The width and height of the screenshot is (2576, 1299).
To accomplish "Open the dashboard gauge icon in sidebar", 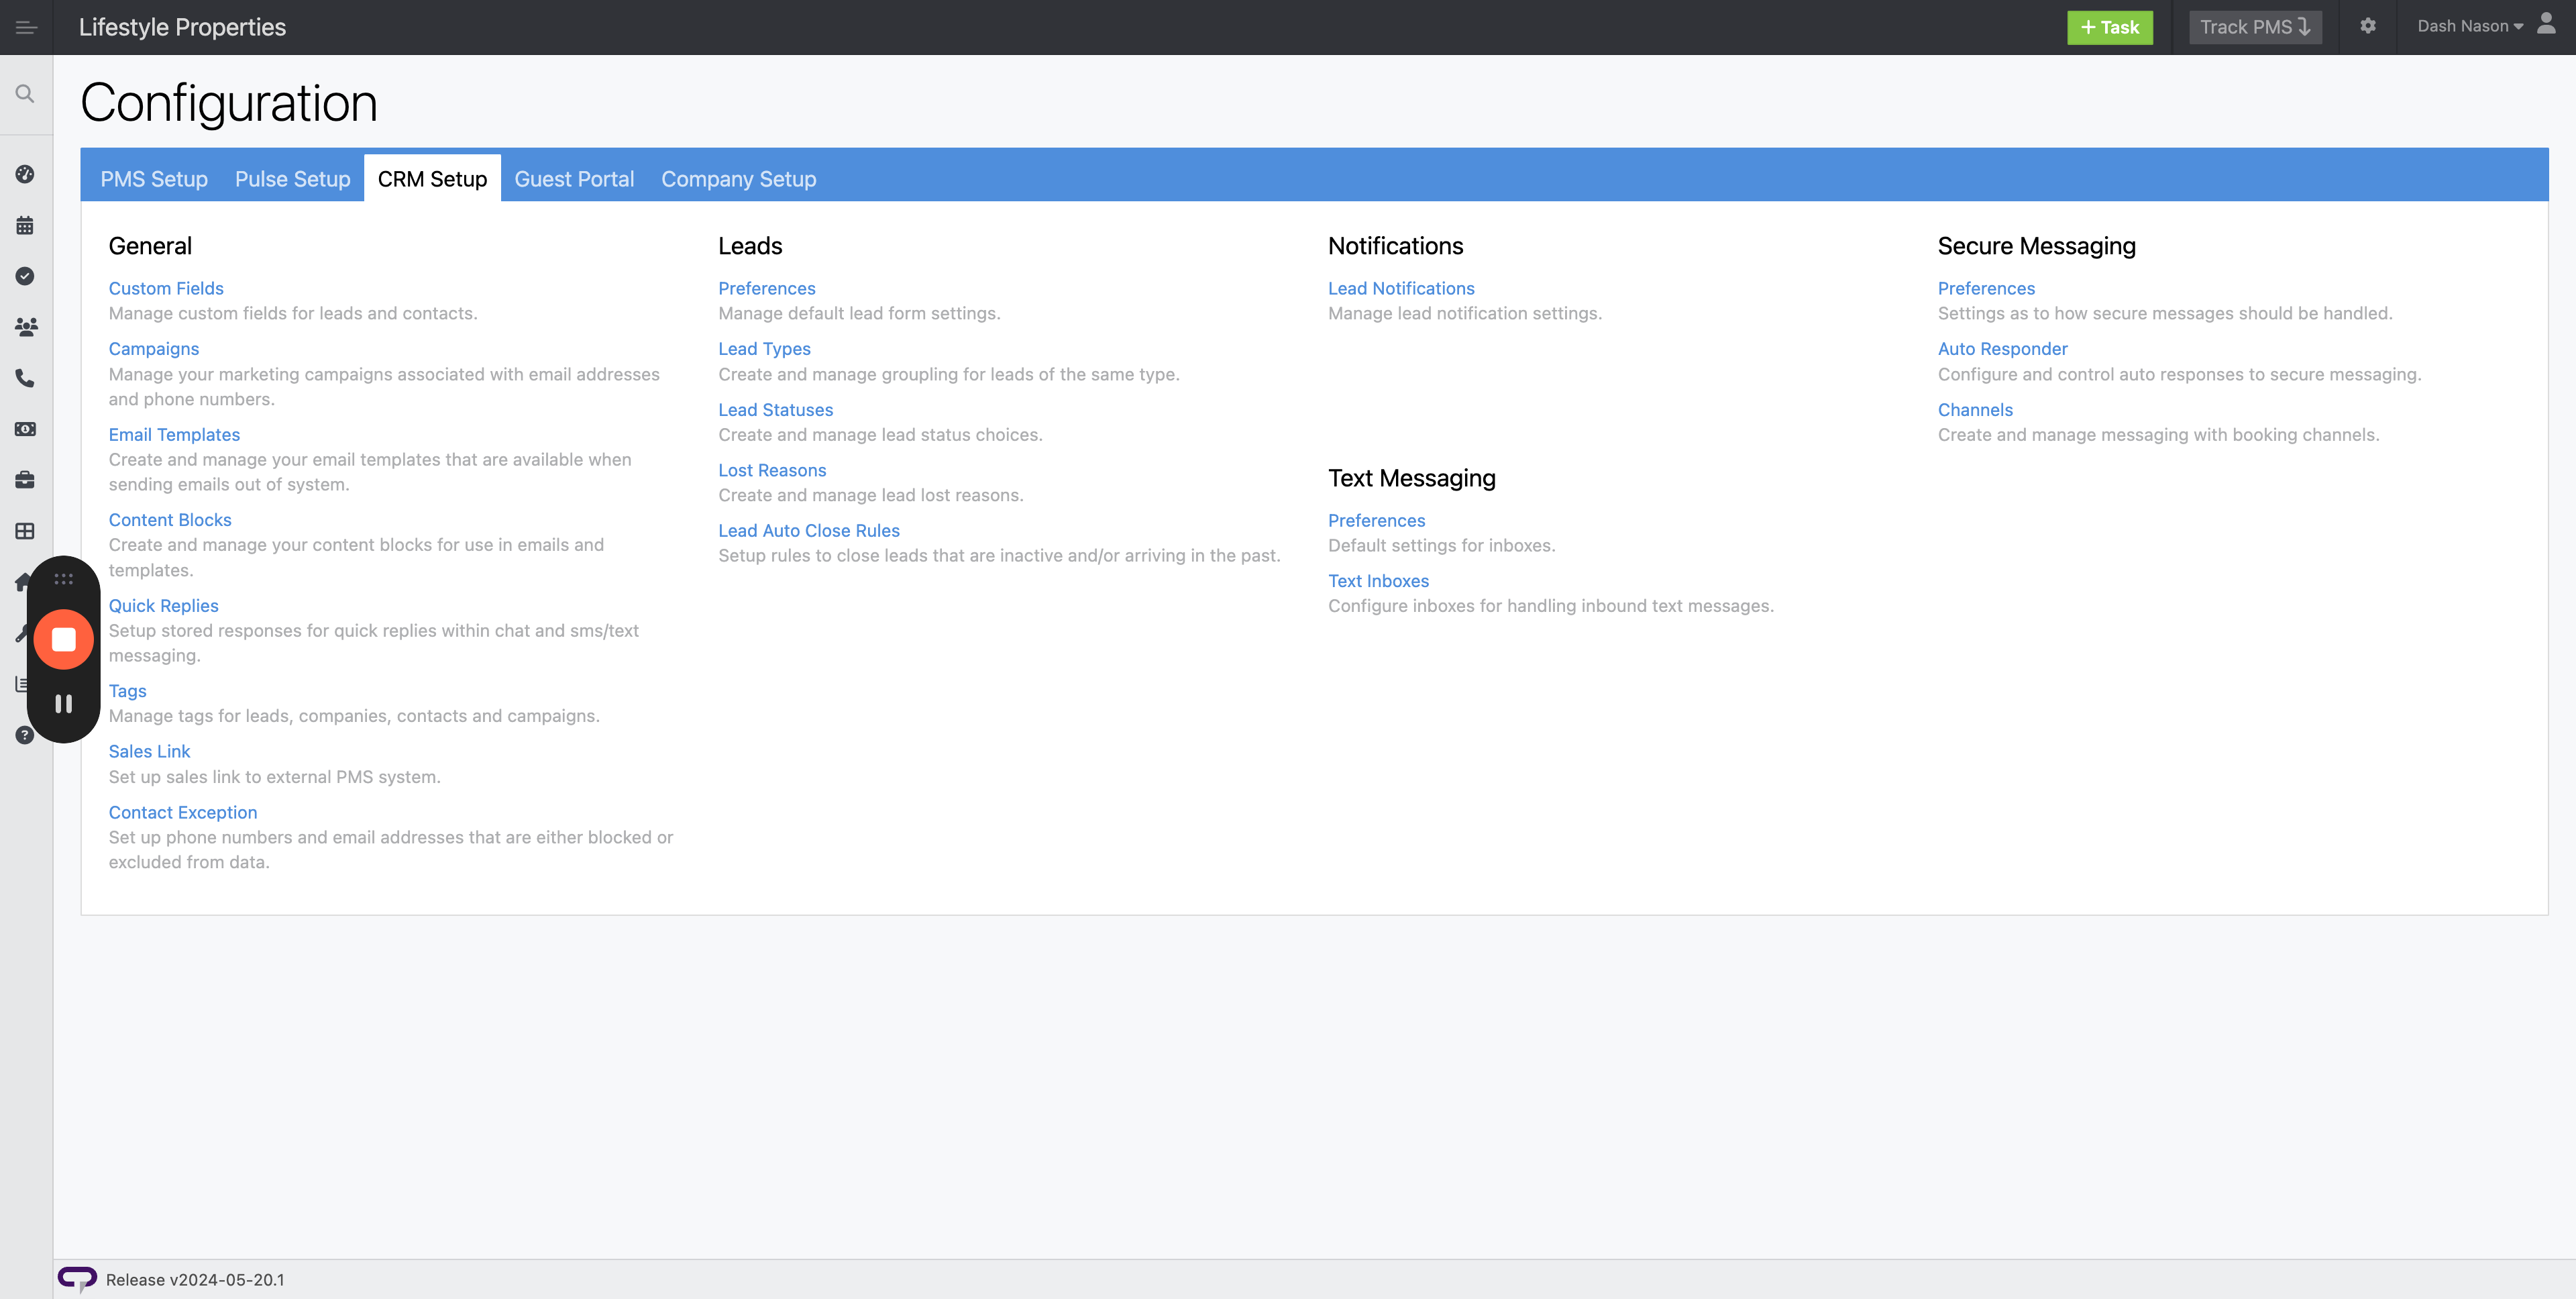I will point(25,174).
